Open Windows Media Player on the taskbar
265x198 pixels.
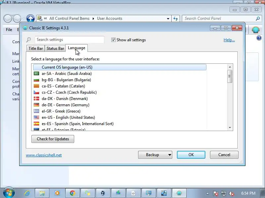coord(57,193)
